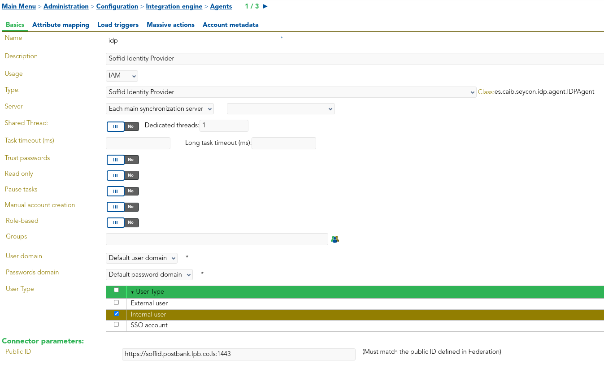Screen dimensions: 604x369
Task: Sort by User Type column header
Action: tap(150, 292)
